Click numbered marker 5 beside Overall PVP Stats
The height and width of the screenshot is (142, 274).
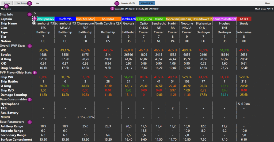click(30, 46)
